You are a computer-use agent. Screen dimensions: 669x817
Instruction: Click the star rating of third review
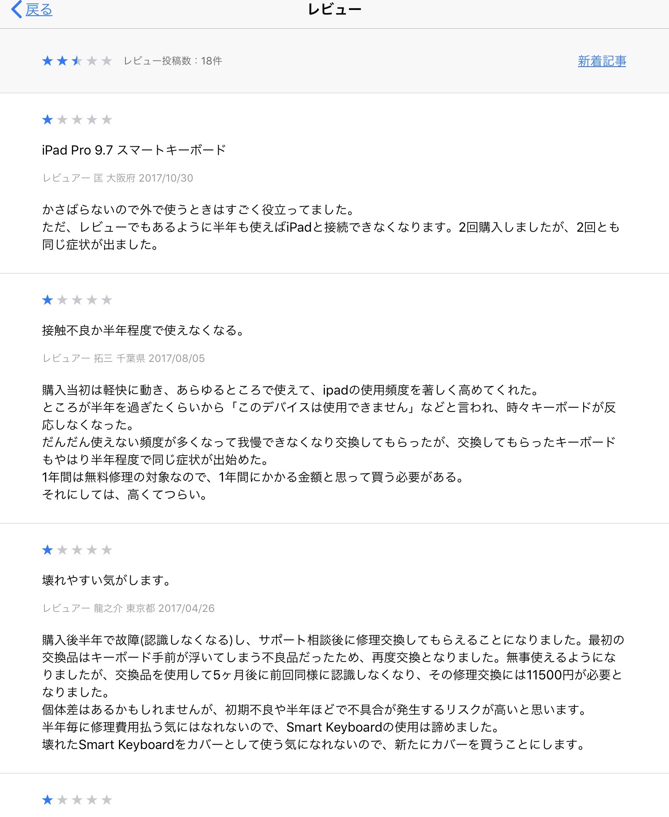(77, 550)
